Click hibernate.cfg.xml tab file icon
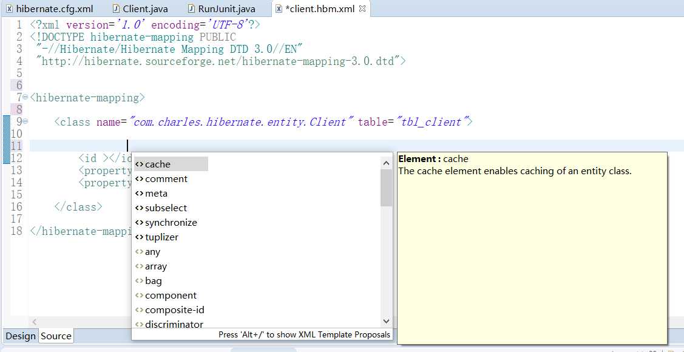 9,8
